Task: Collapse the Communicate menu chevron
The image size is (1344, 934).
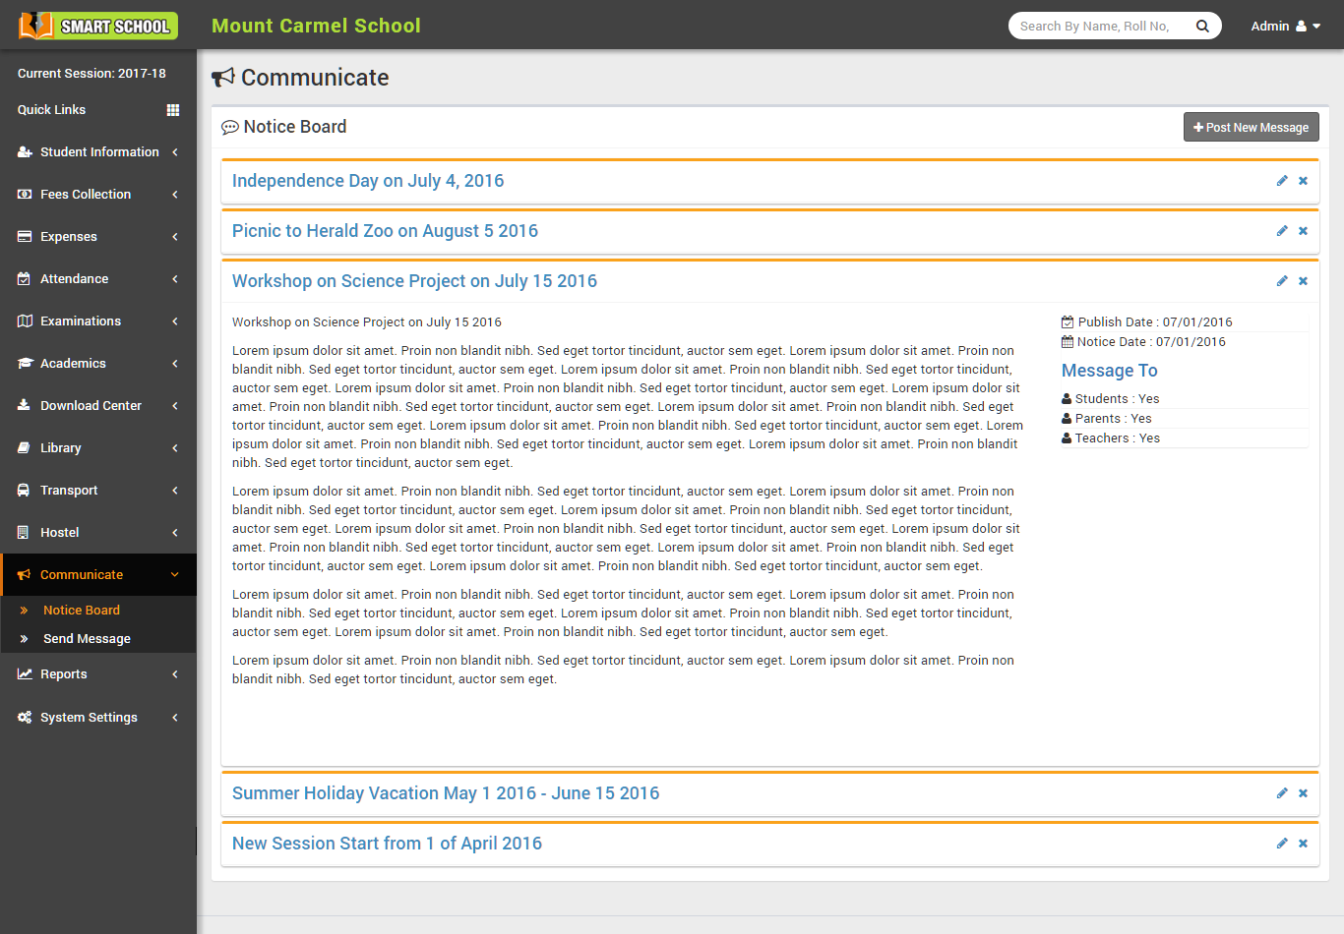Action: (x=175, y=574)
